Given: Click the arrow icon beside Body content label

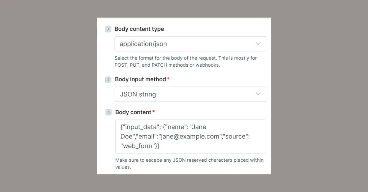Looking at the screenshot, I should (108, 112).
